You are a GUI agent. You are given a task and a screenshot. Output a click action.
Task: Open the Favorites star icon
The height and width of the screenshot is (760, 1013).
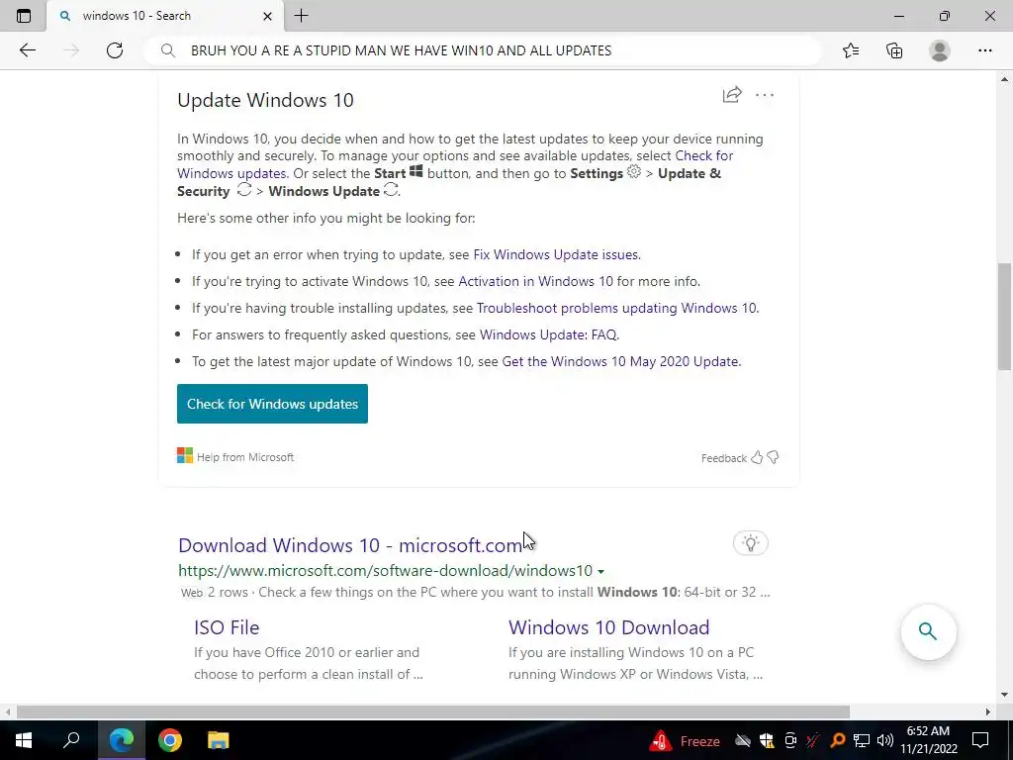pyautogui.click(x=851, y=50)
